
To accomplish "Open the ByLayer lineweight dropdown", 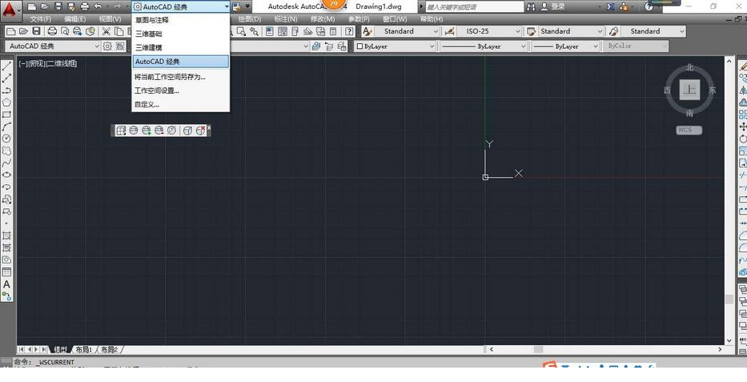I will click(x=564, y=46).
